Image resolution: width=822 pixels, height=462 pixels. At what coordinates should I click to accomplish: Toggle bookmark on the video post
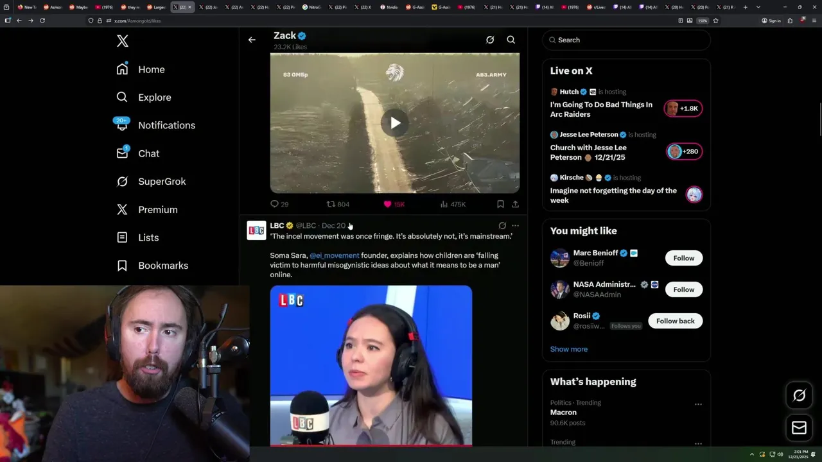click(x=500, y=204)
